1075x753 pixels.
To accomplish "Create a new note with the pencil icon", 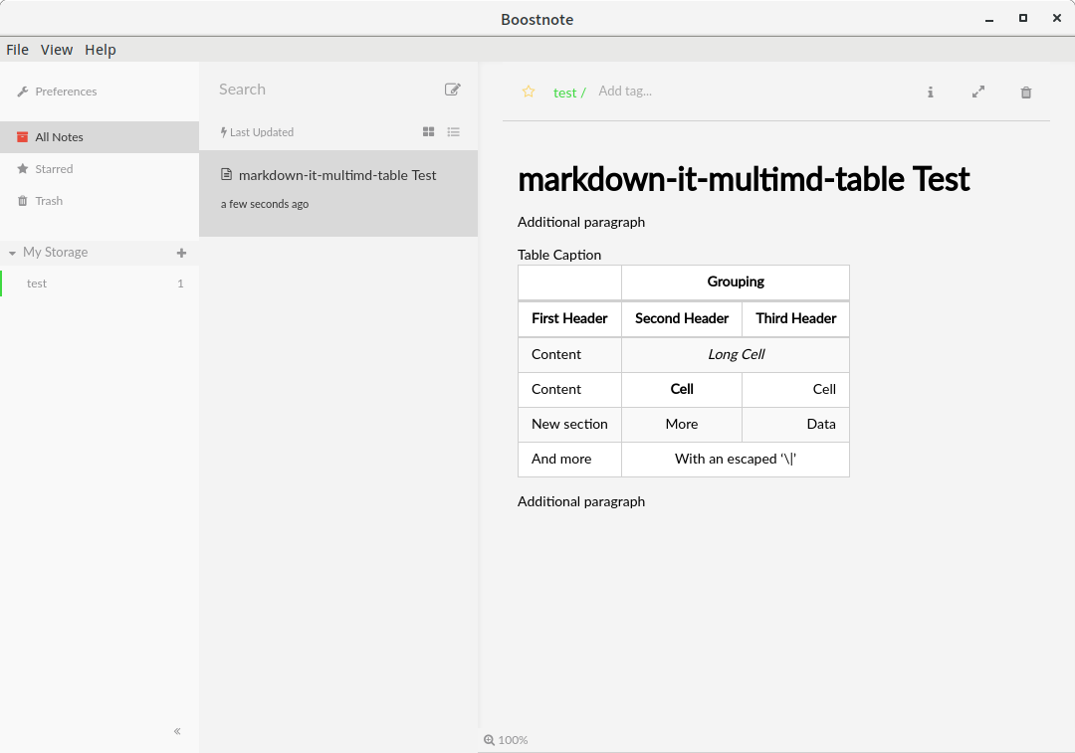I will point(453,90).
